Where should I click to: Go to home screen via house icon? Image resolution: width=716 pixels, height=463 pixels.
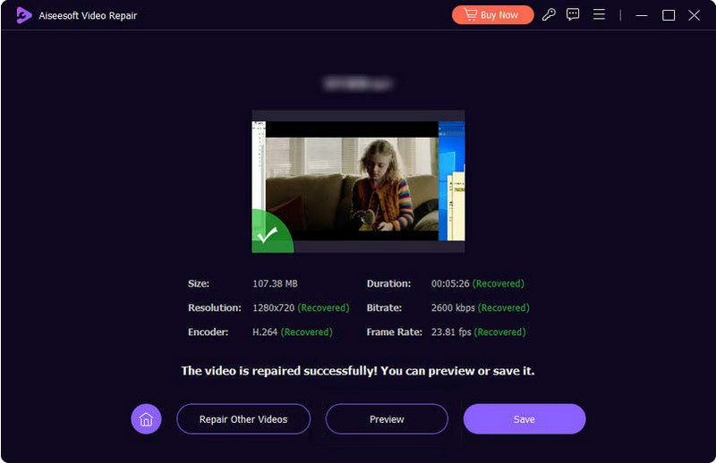coord(146,419)
